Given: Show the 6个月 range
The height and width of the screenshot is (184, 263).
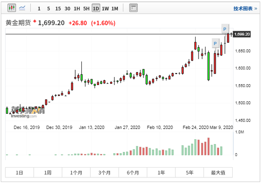Looking at the screenshot, I should 133,172.
